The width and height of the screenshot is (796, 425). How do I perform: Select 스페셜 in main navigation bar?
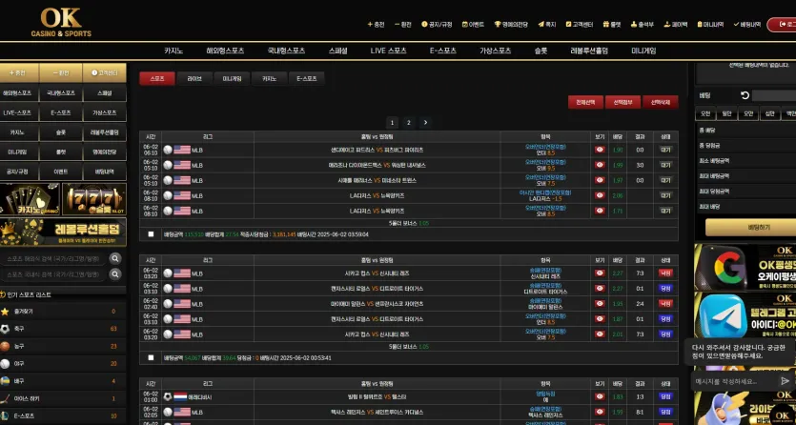tap(337, 51)
